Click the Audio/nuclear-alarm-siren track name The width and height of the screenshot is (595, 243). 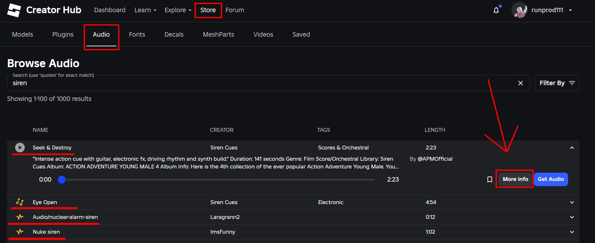(x=65, y=217)
